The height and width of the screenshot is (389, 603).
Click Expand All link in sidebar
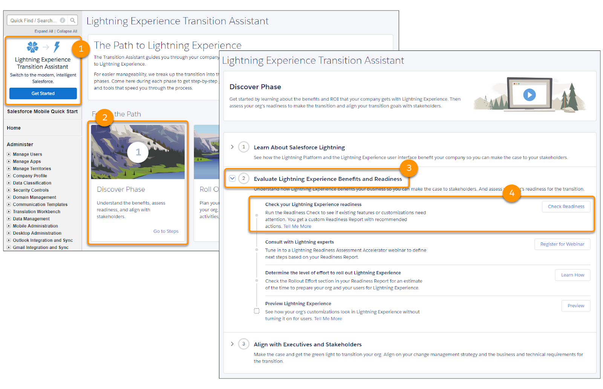click(44, 31)
